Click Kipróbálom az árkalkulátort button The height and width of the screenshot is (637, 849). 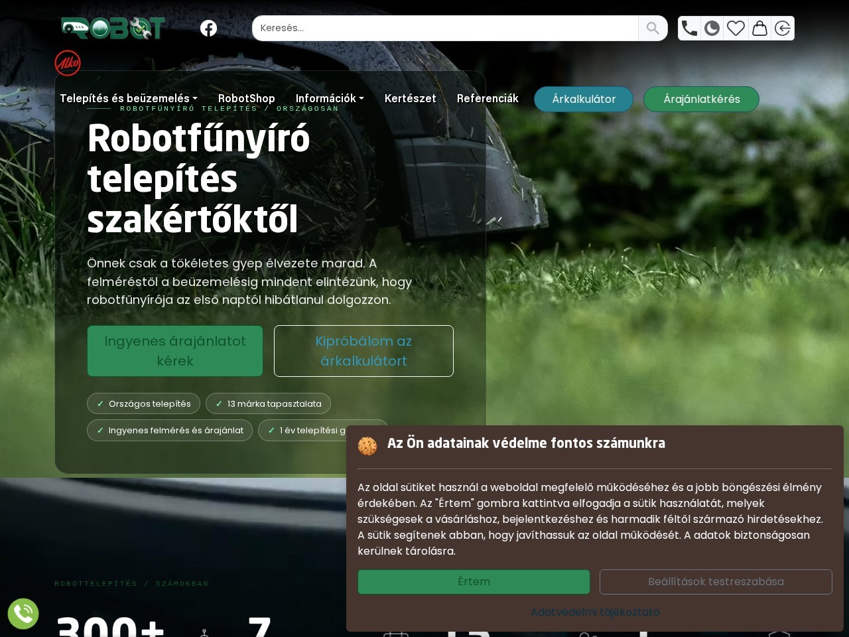click(363, 351)
